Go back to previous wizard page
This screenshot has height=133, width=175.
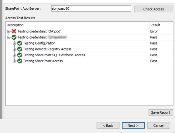pyautogui.click(x=108, y=125)
